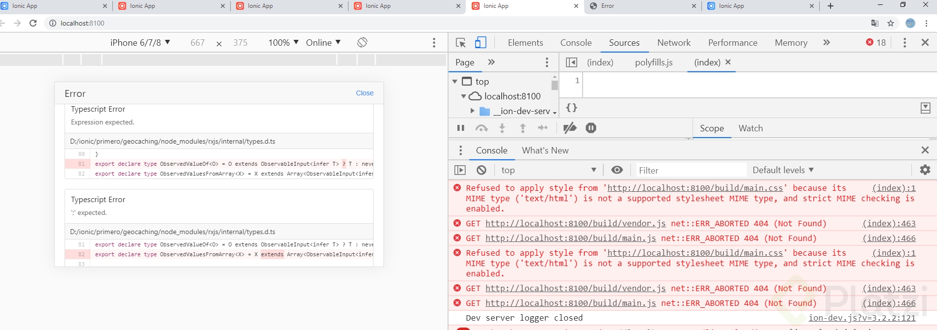Show more DevTools tabs chevron
The image size is (937, 330).
click(x=827, y=43)
